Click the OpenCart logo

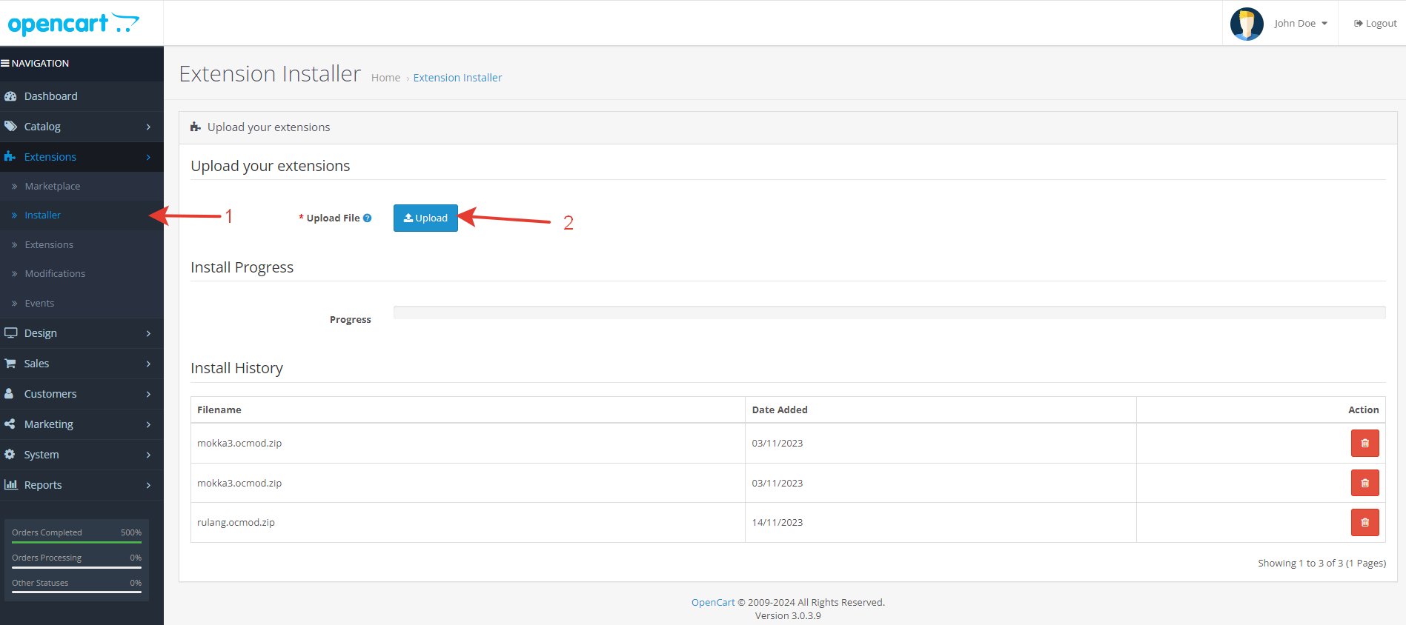tap(73, 24)
